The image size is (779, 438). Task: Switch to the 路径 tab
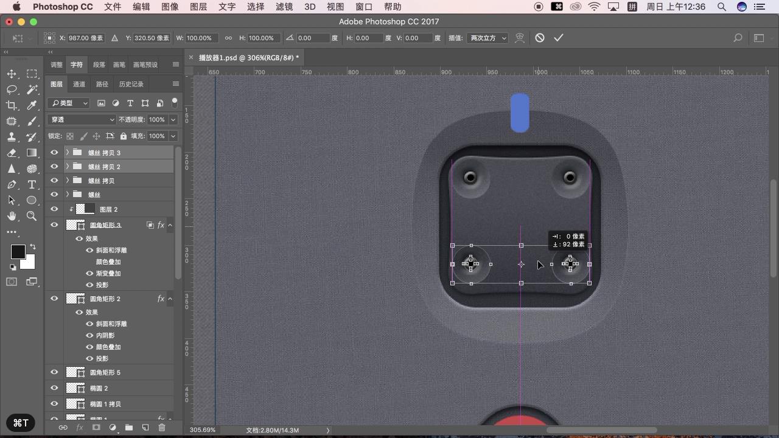pos(102,84)
